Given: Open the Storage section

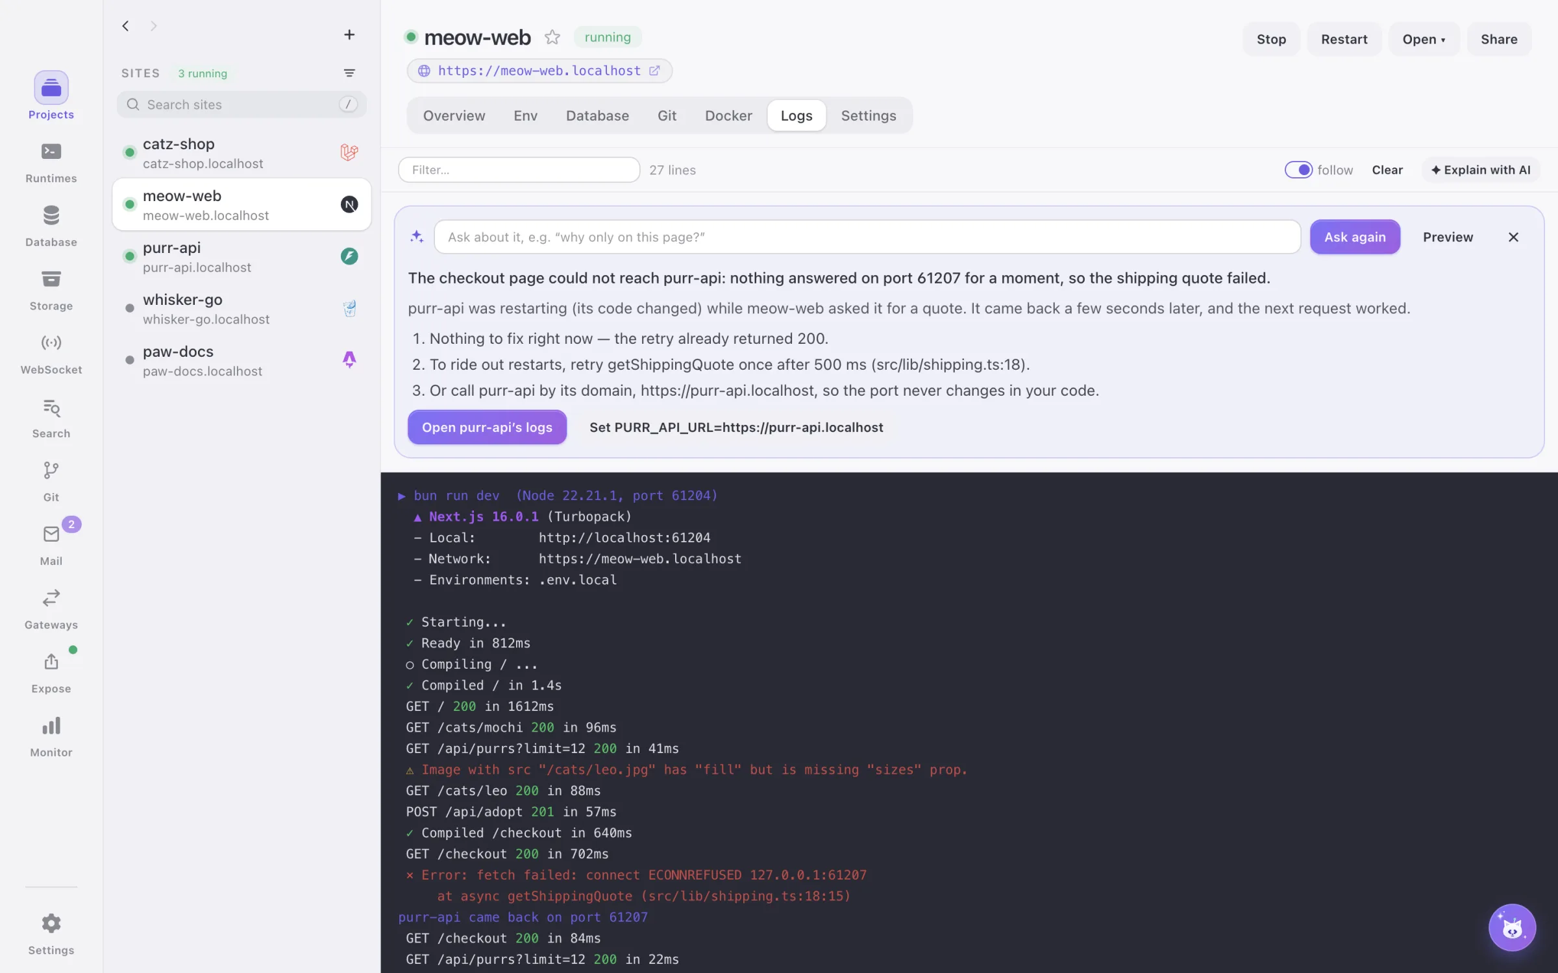Looking at the screenshot, I should click(51, 291).
